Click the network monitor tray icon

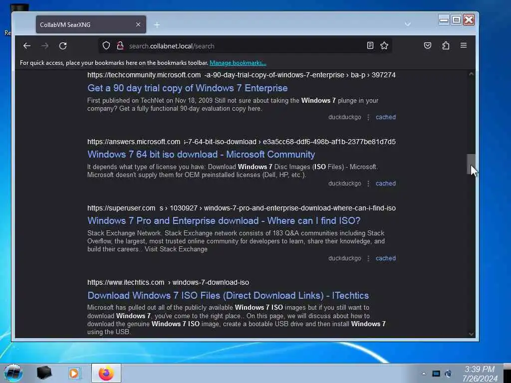pos(436,374)
